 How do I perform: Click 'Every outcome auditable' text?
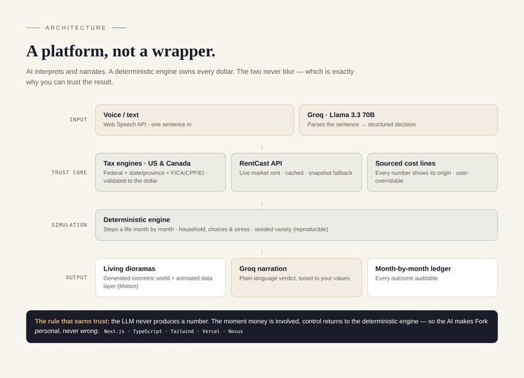point(407,278)
